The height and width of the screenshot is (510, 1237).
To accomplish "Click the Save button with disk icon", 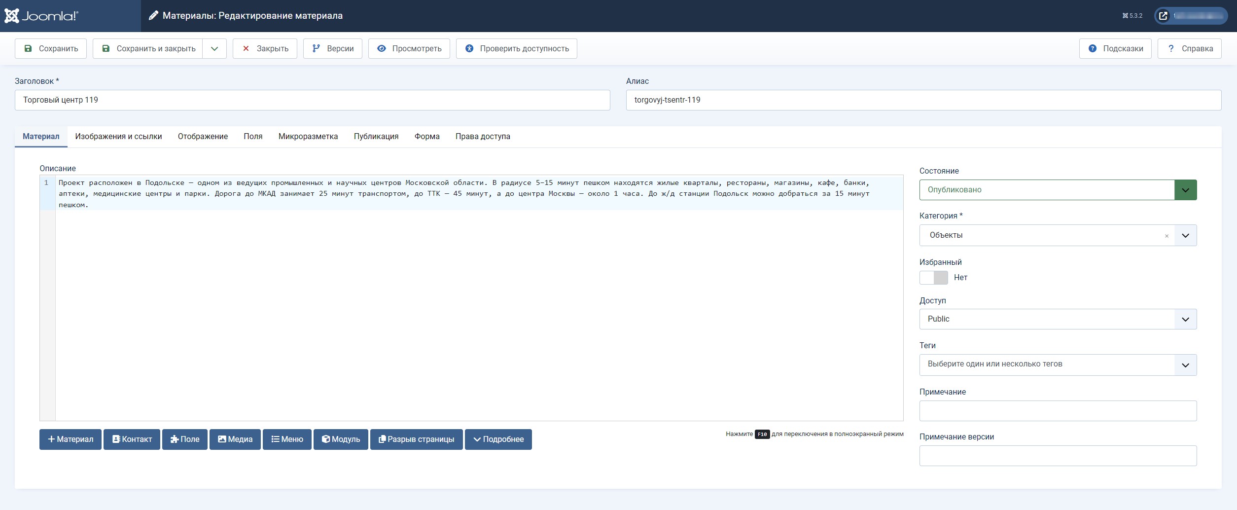I will click(51, 48).
